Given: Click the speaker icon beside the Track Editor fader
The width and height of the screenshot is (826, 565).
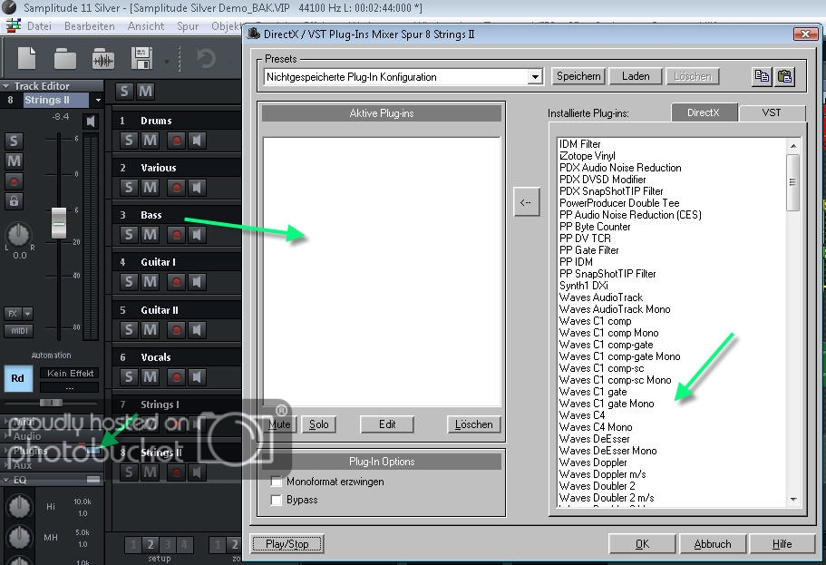Looking at the screenshot, I should [91, 122].
